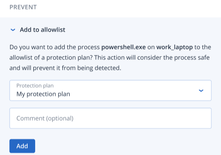Click the My protection plan value text
The width and height of the screenshot is (221, 155).
pyautogui.click(x=43, y=94)
